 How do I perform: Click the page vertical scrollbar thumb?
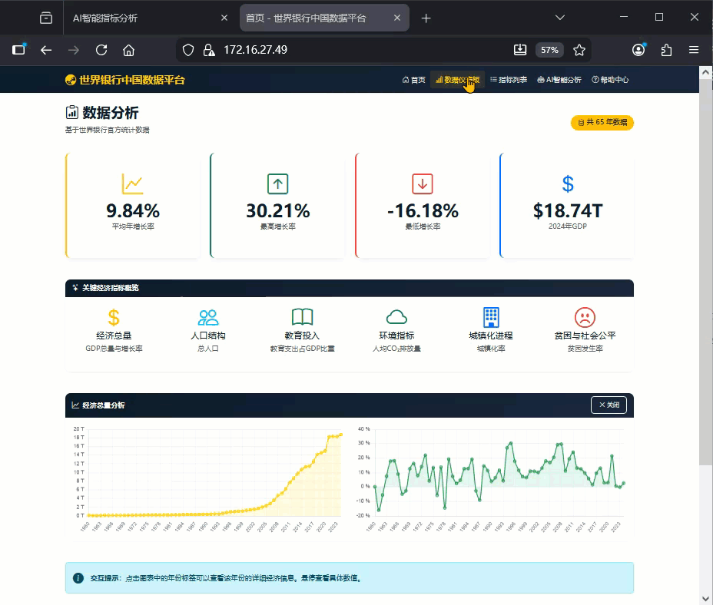click(706, 272)
